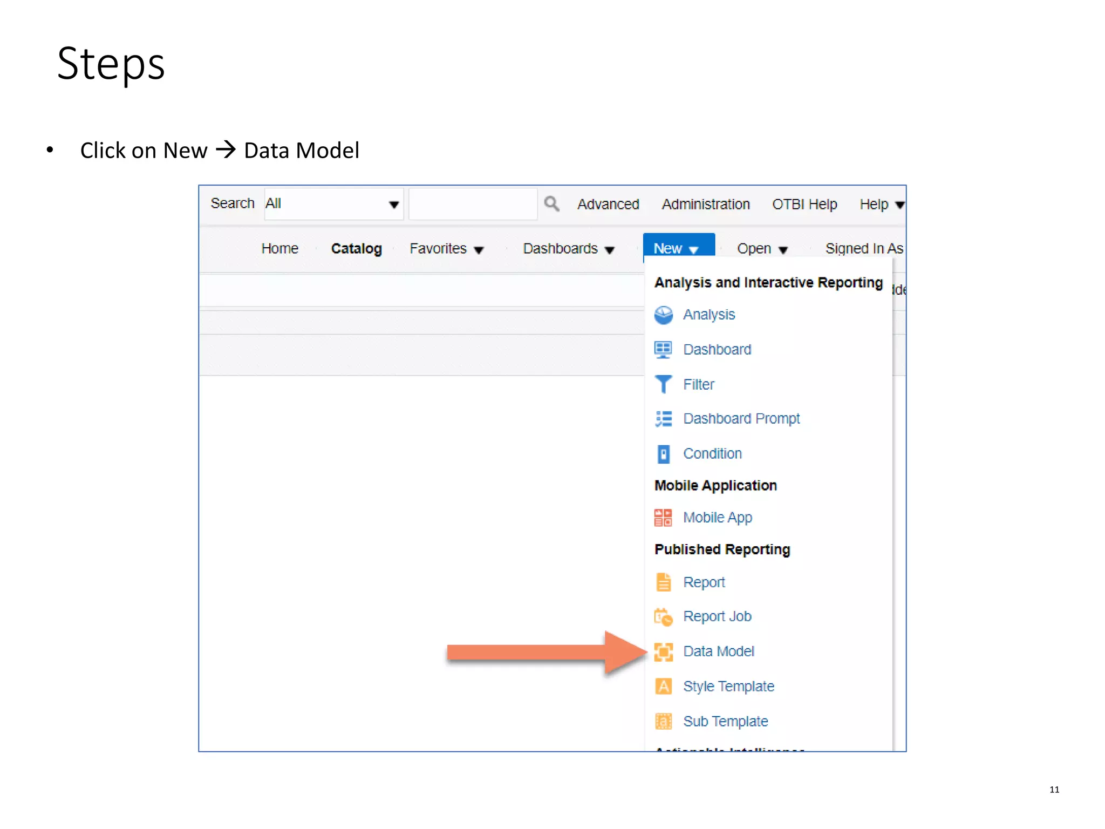Click the Mobile App red grid icon
This screenshot has height=829, width=1105.
coord(663,518)
